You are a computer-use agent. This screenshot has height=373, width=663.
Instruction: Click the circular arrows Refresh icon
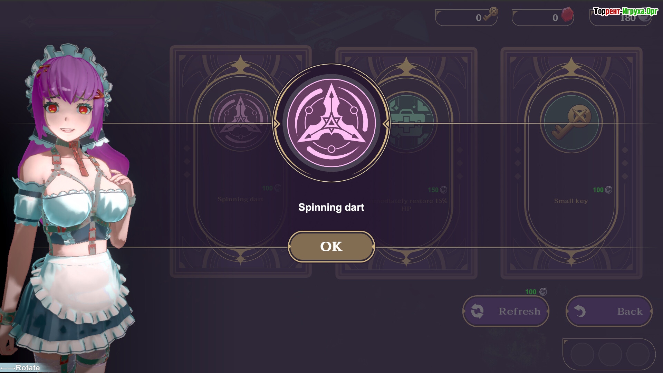[477, 311]
